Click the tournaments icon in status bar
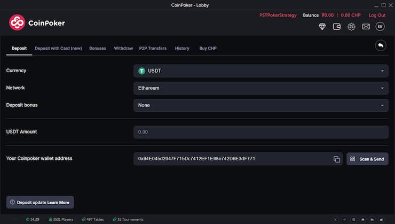Screen dimensions: 395x224 point(115,219)
